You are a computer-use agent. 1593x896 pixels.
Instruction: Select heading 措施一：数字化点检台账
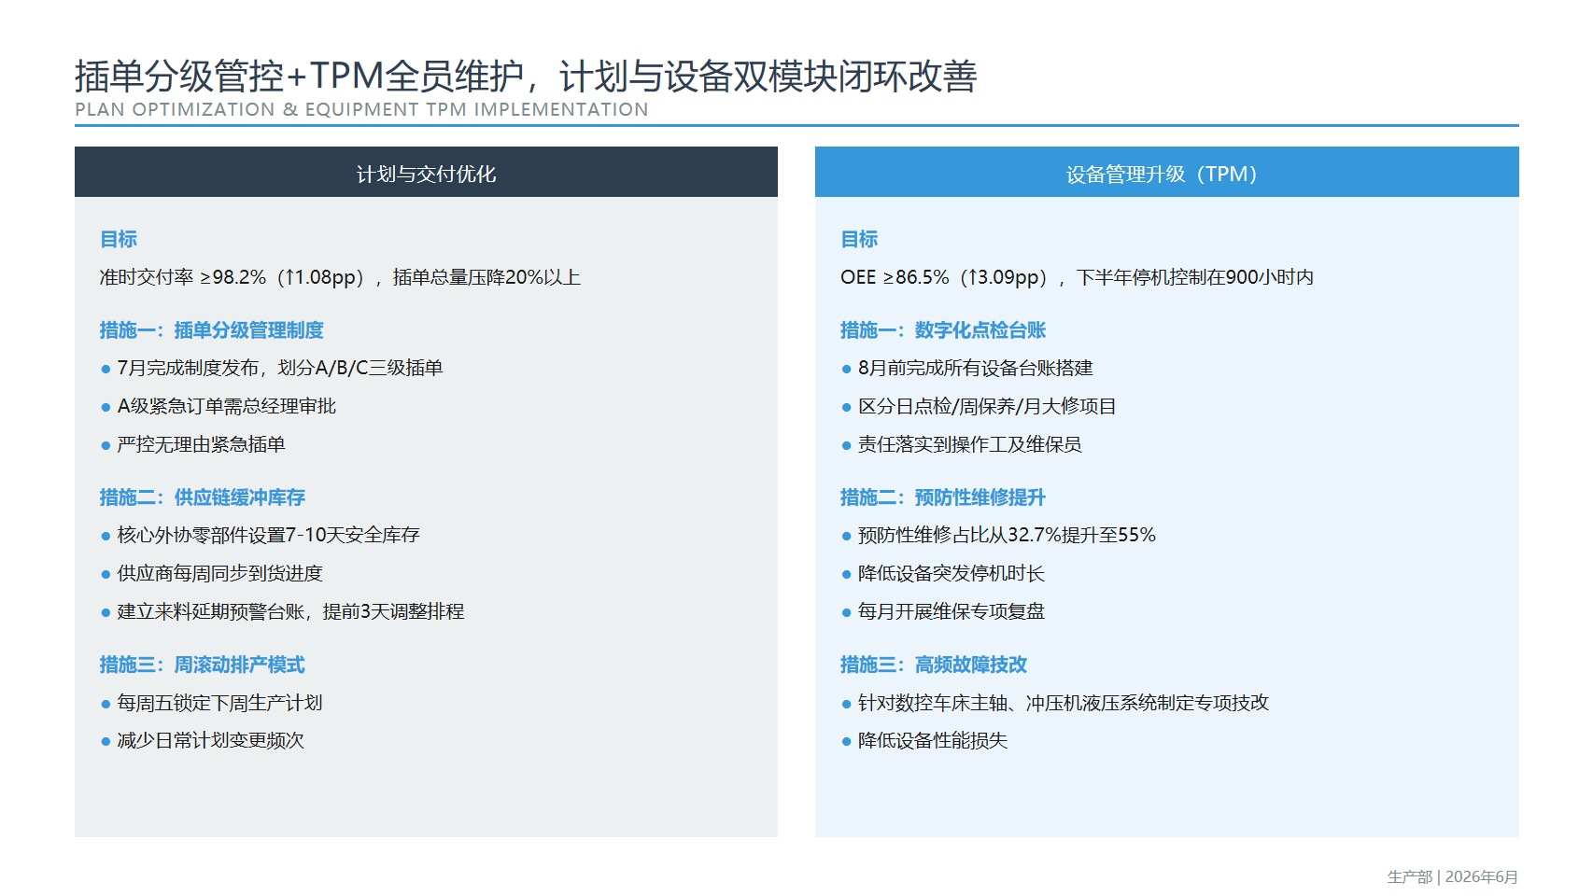point(943,329)
